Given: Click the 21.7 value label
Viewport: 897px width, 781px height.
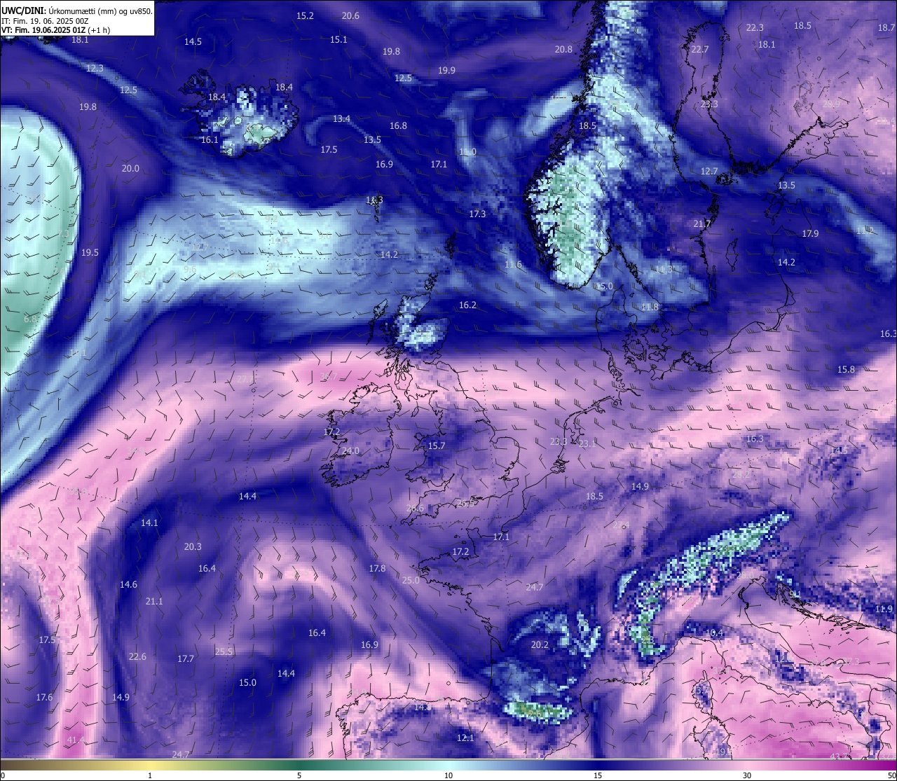Looking at the screenshot, I should [701, 223].
